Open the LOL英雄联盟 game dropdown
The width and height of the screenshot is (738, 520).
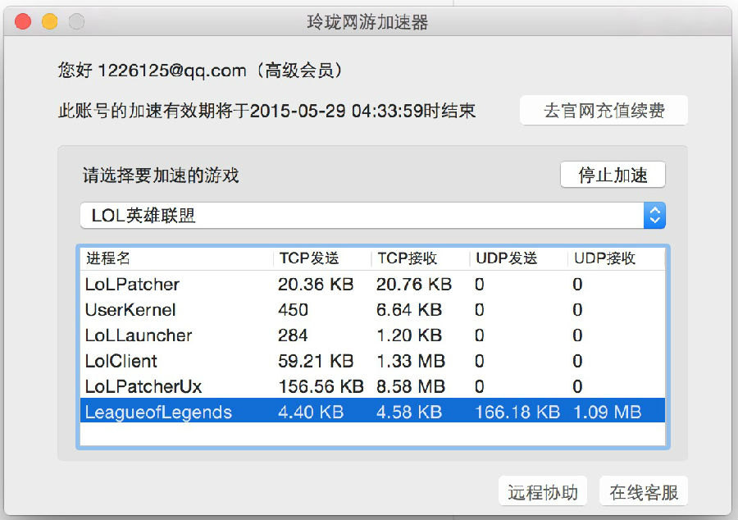361,216
